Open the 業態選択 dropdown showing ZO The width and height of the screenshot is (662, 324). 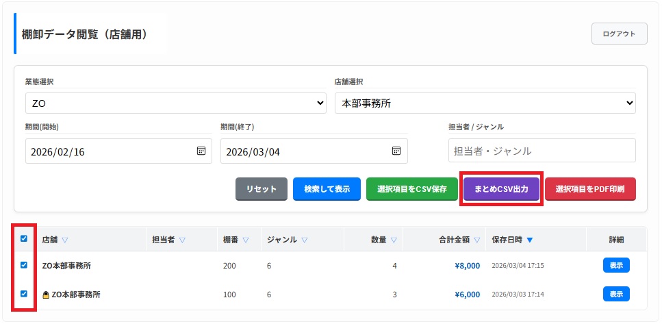click(175, 103)
